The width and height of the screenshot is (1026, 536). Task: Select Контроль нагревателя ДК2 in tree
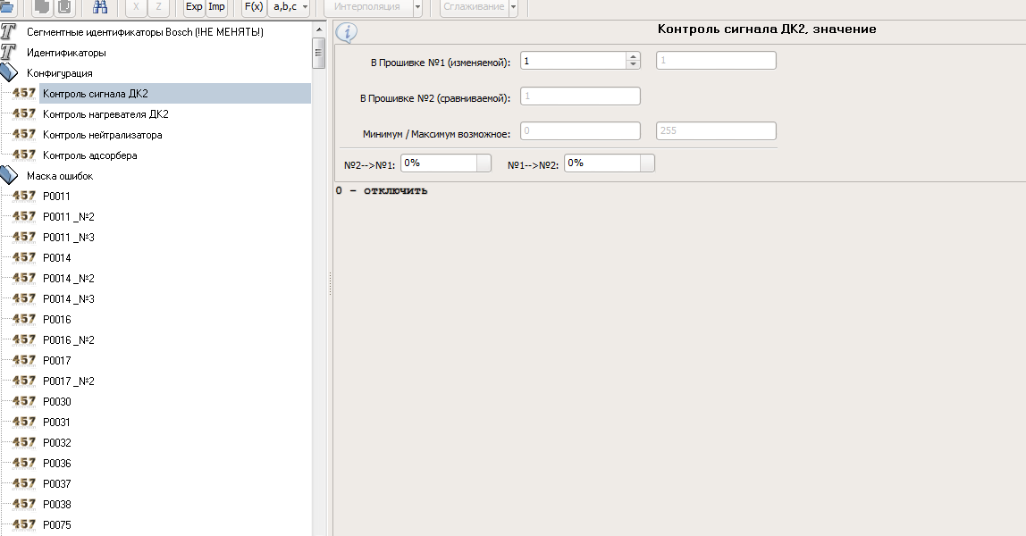(105, 114)
